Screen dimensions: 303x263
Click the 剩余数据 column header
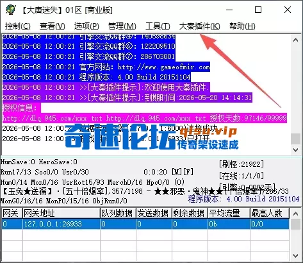(x=190, y=213)
